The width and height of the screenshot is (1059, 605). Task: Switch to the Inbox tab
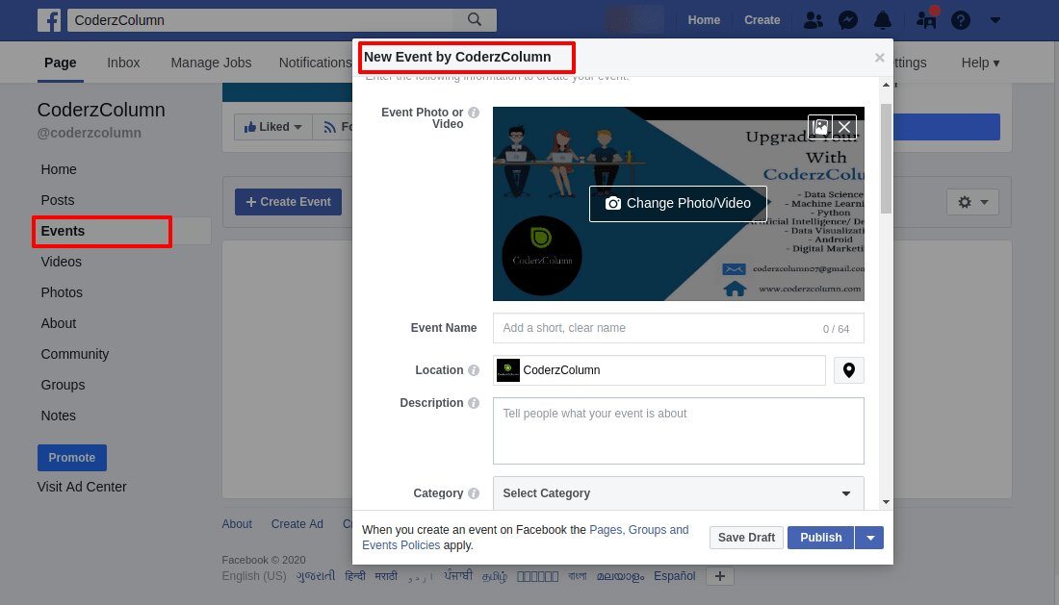[x=123, y=63]
